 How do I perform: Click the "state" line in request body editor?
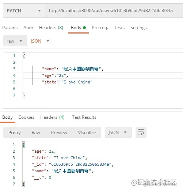pyautogui.click(x=67, y=82)
